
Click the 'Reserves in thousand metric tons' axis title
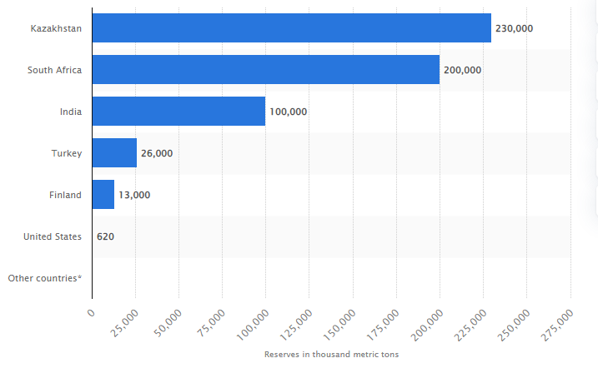point(331,355)
